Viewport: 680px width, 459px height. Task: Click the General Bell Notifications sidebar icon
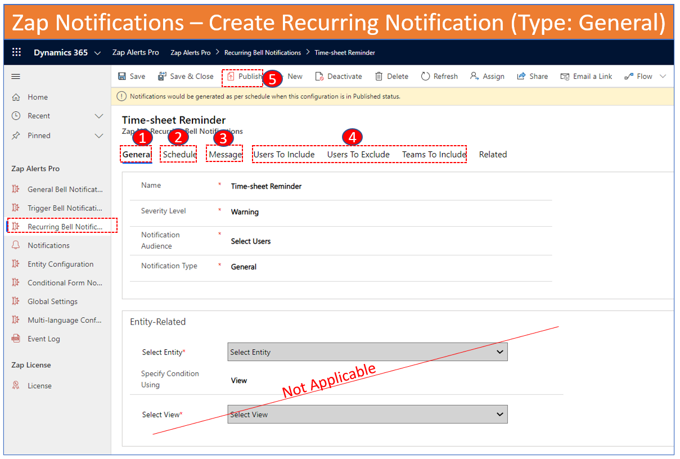click(x=16, y=190)
